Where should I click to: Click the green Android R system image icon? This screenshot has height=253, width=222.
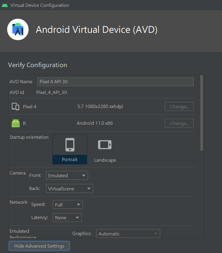click(x=15, y=123)
